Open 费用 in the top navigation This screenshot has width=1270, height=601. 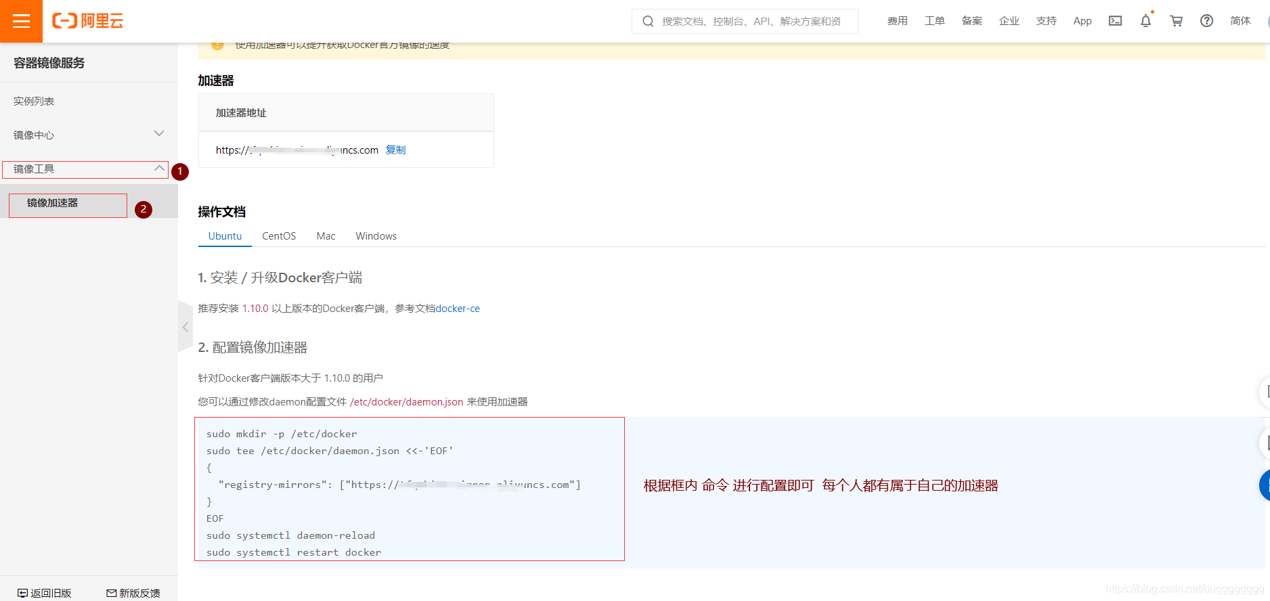pos(897,21)
